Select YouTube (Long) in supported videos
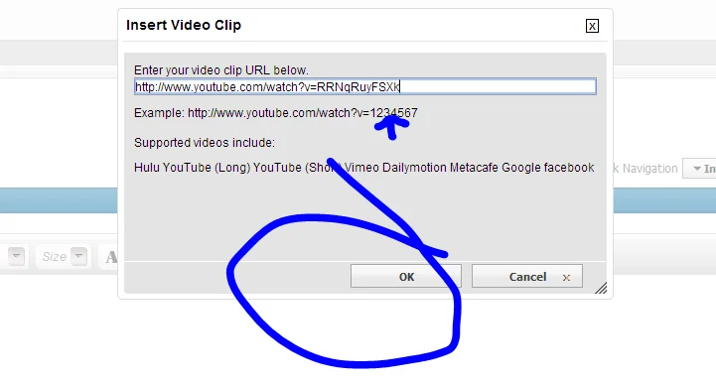The height and width of the screenshot is (385, 716). [206, 168]
